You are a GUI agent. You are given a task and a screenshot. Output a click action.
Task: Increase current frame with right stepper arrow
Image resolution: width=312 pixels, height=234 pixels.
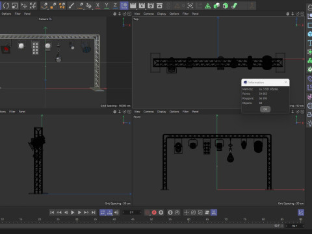click(x=140, y=213)
